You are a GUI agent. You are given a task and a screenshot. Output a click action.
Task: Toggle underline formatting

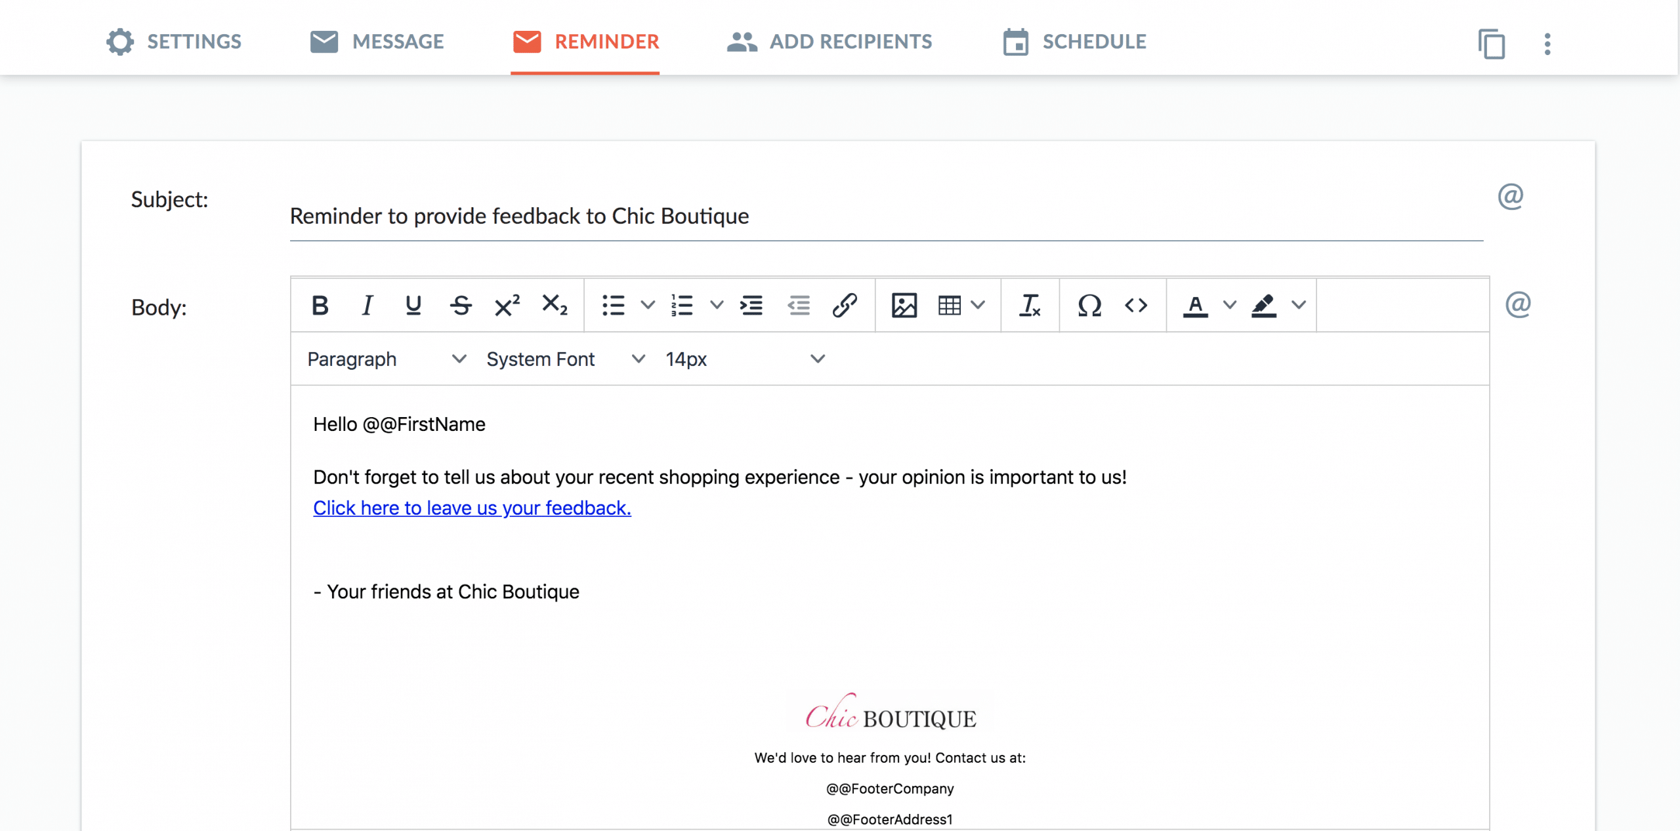coord(413,304)
